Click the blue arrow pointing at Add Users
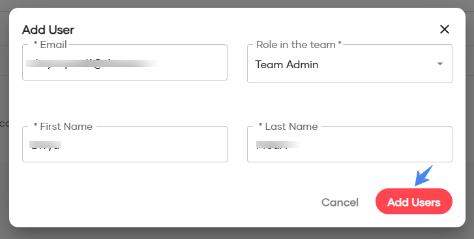Viewport: 474px width, 239px height. tap(424, 175)
